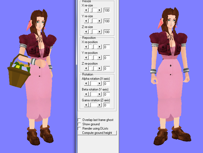Click the Y re-position value field
This screenshot has height=153, width=203.
pyautogui.click(x=107, y=58)
